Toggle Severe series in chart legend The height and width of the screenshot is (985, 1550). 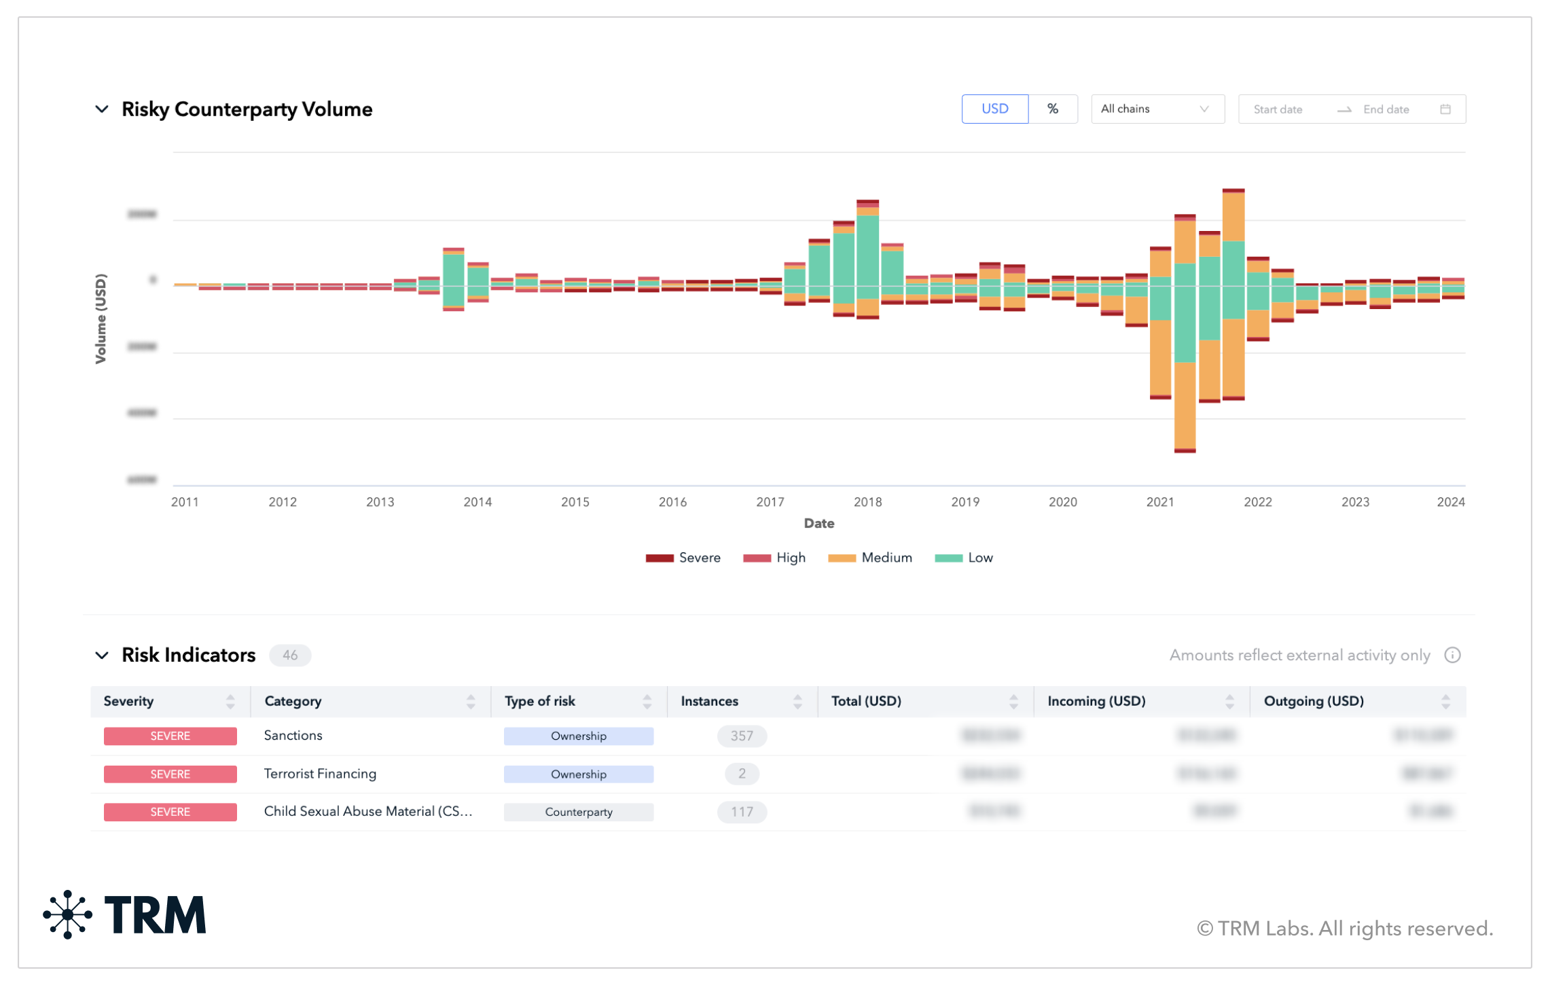point(683,558)
